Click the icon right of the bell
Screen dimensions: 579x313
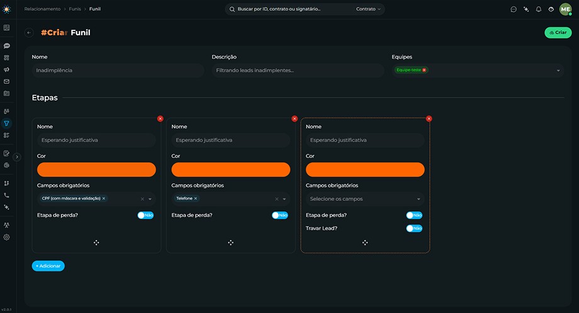click(x=551, y=9)
